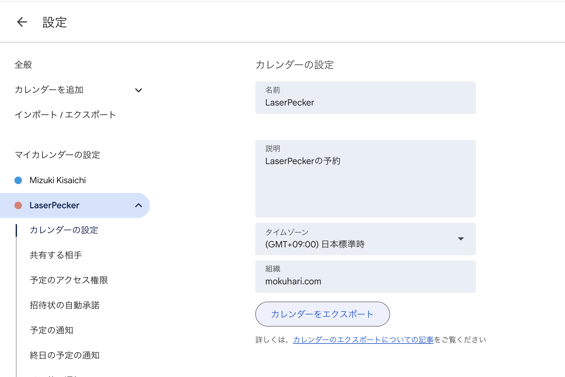565x377 pixels.
Task: Click Mizuki Kisaichi's blue calendar dot
Action: click(18, 180)
